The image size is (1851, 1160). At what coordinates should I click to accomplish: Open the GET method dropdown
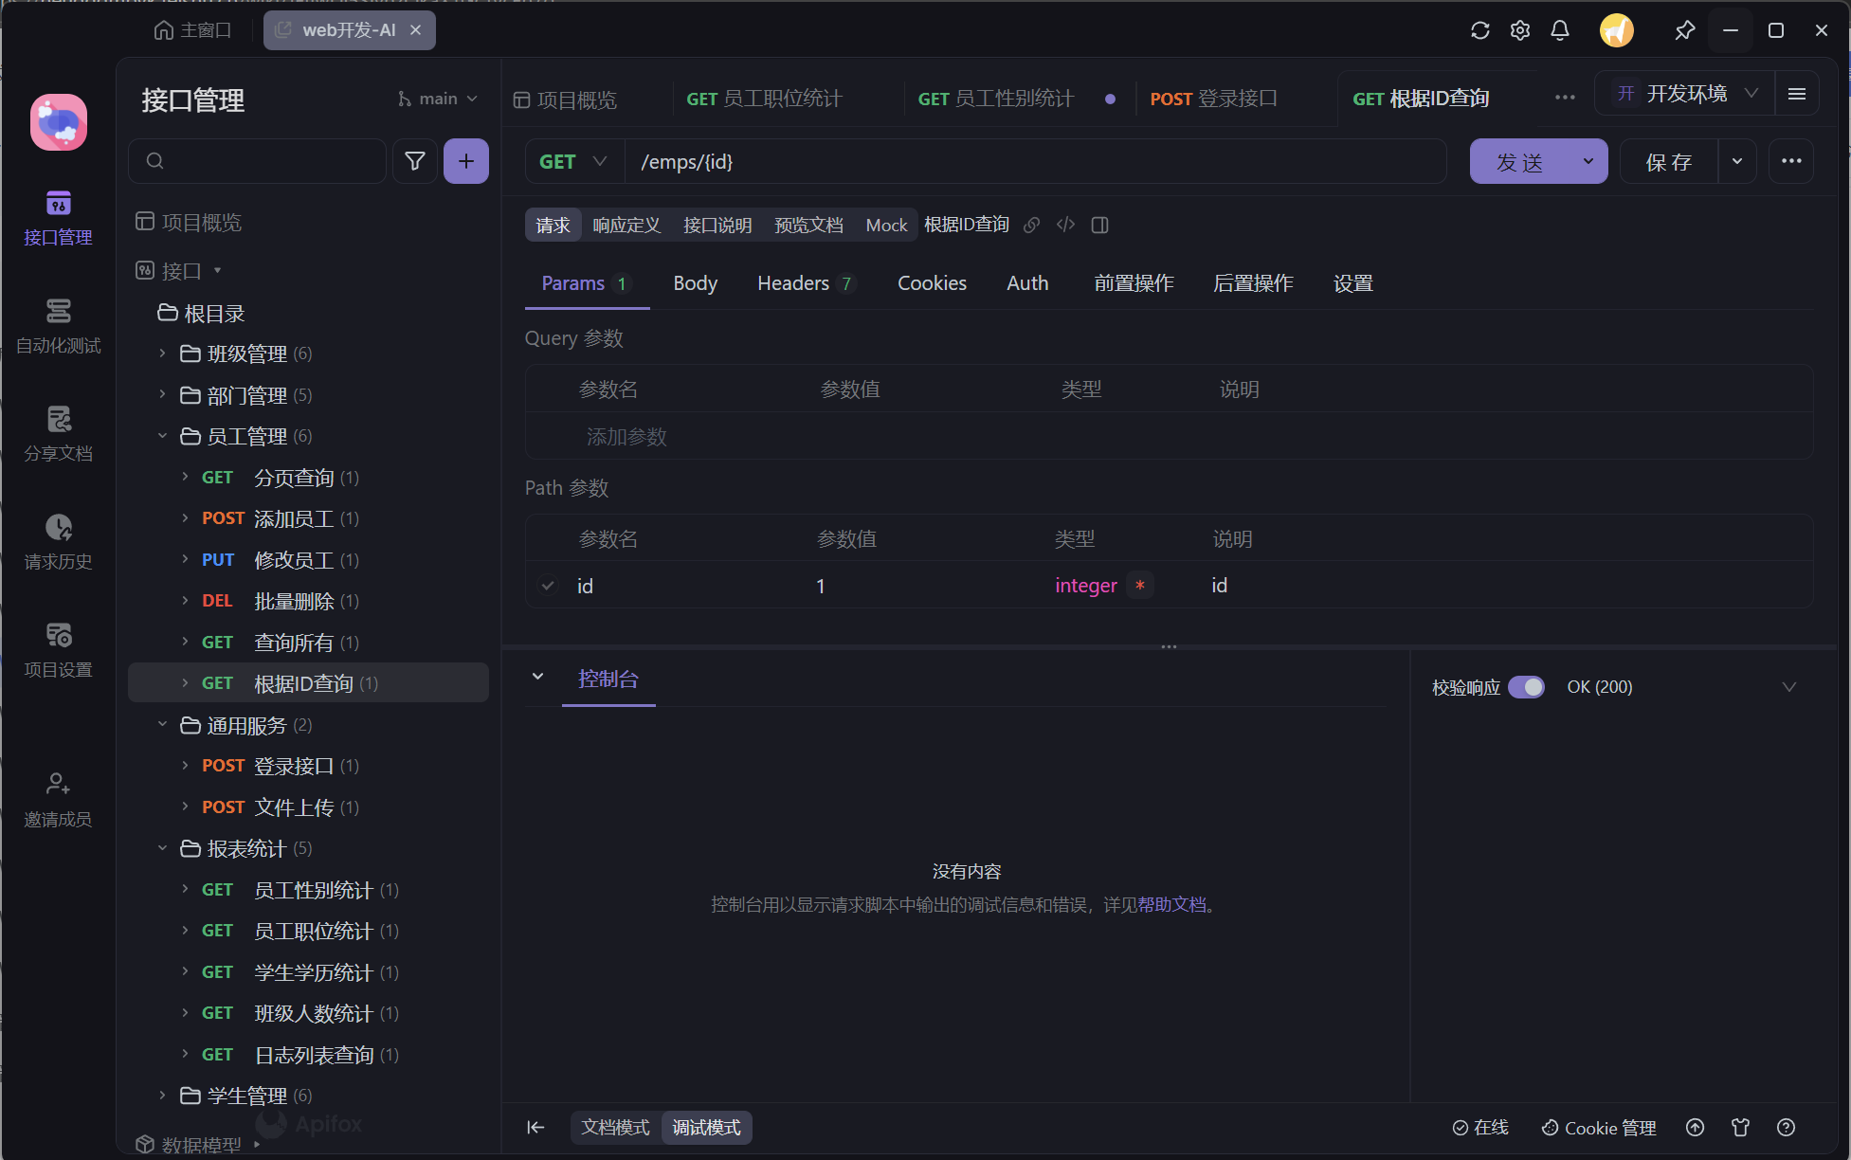(x=573, y=161)
